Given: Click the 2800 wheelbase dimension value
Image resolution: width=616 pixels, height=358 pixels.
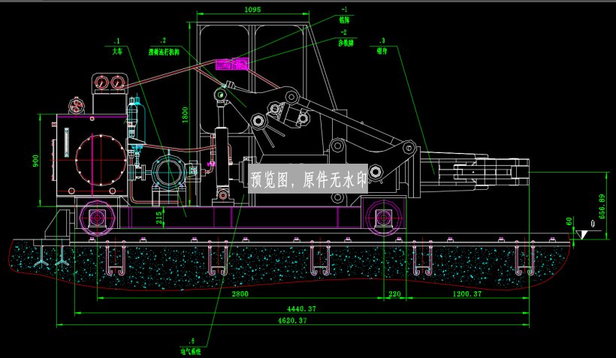Looking at the screenshot, I should click(x=240, y=293).
